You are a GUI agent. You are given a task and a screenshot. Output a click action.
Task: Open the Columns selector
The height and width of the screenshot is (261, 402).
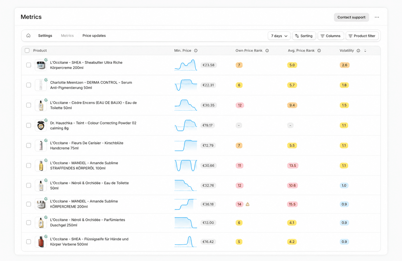[331, 36]
